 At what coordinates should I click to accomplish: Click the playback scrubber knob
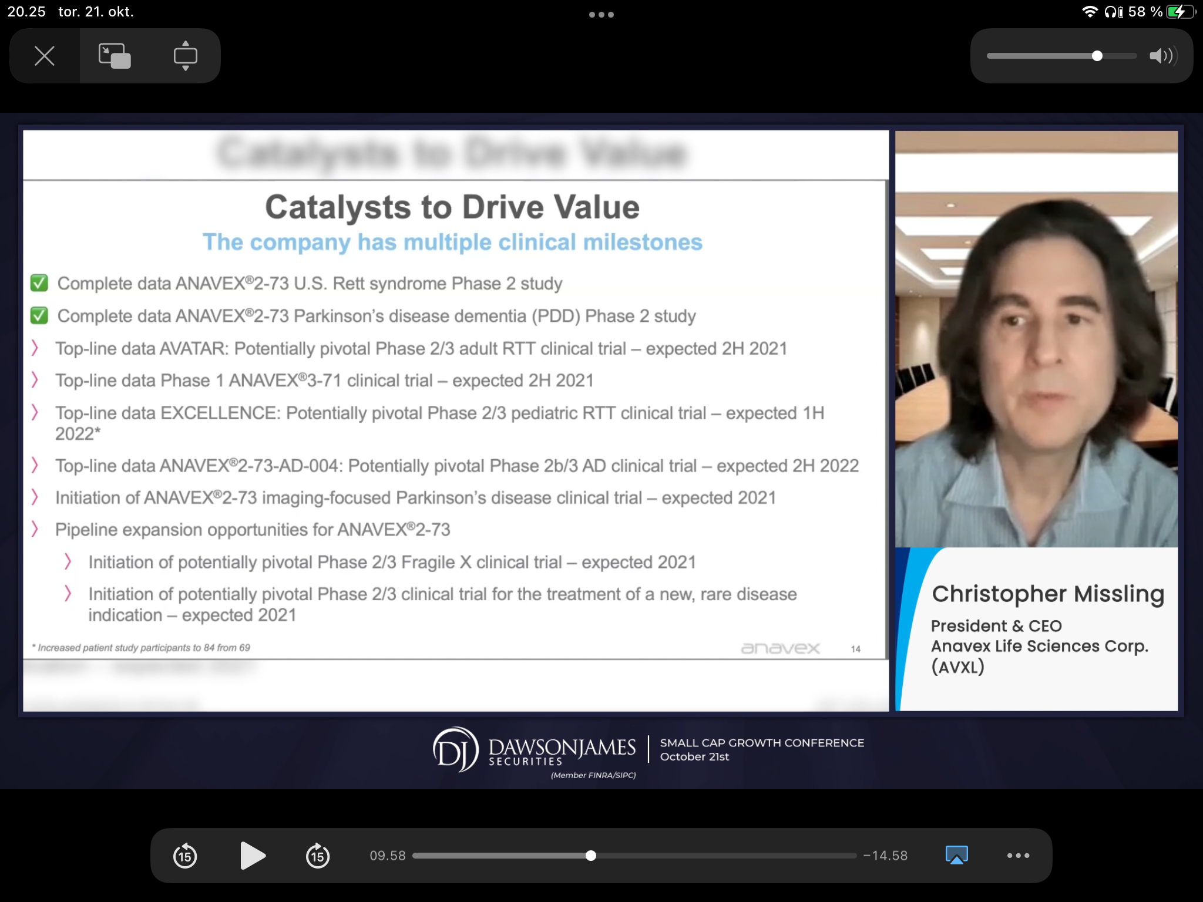point(591,856)
